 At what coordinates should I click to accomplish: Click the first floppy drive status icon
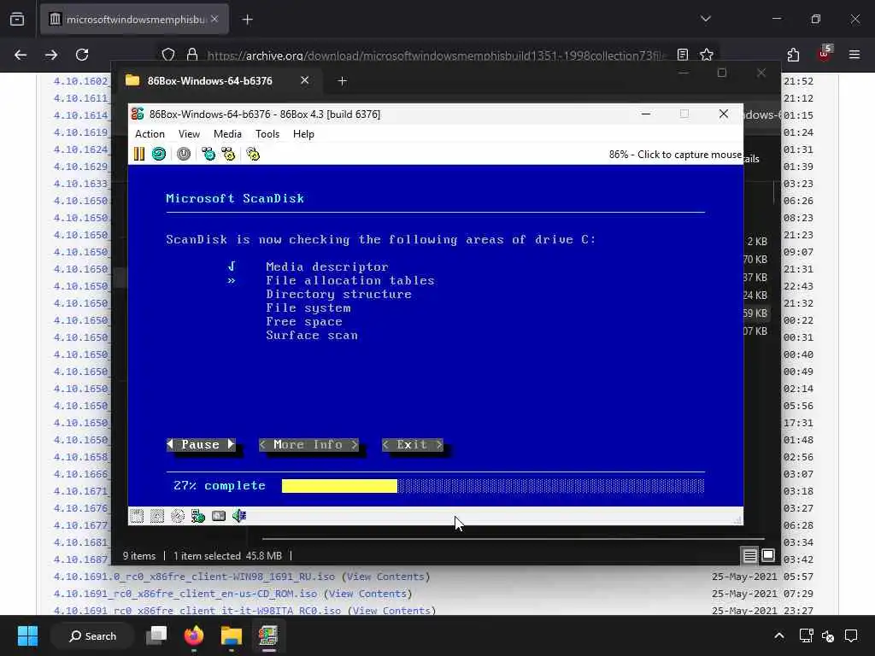pos(137,516)
